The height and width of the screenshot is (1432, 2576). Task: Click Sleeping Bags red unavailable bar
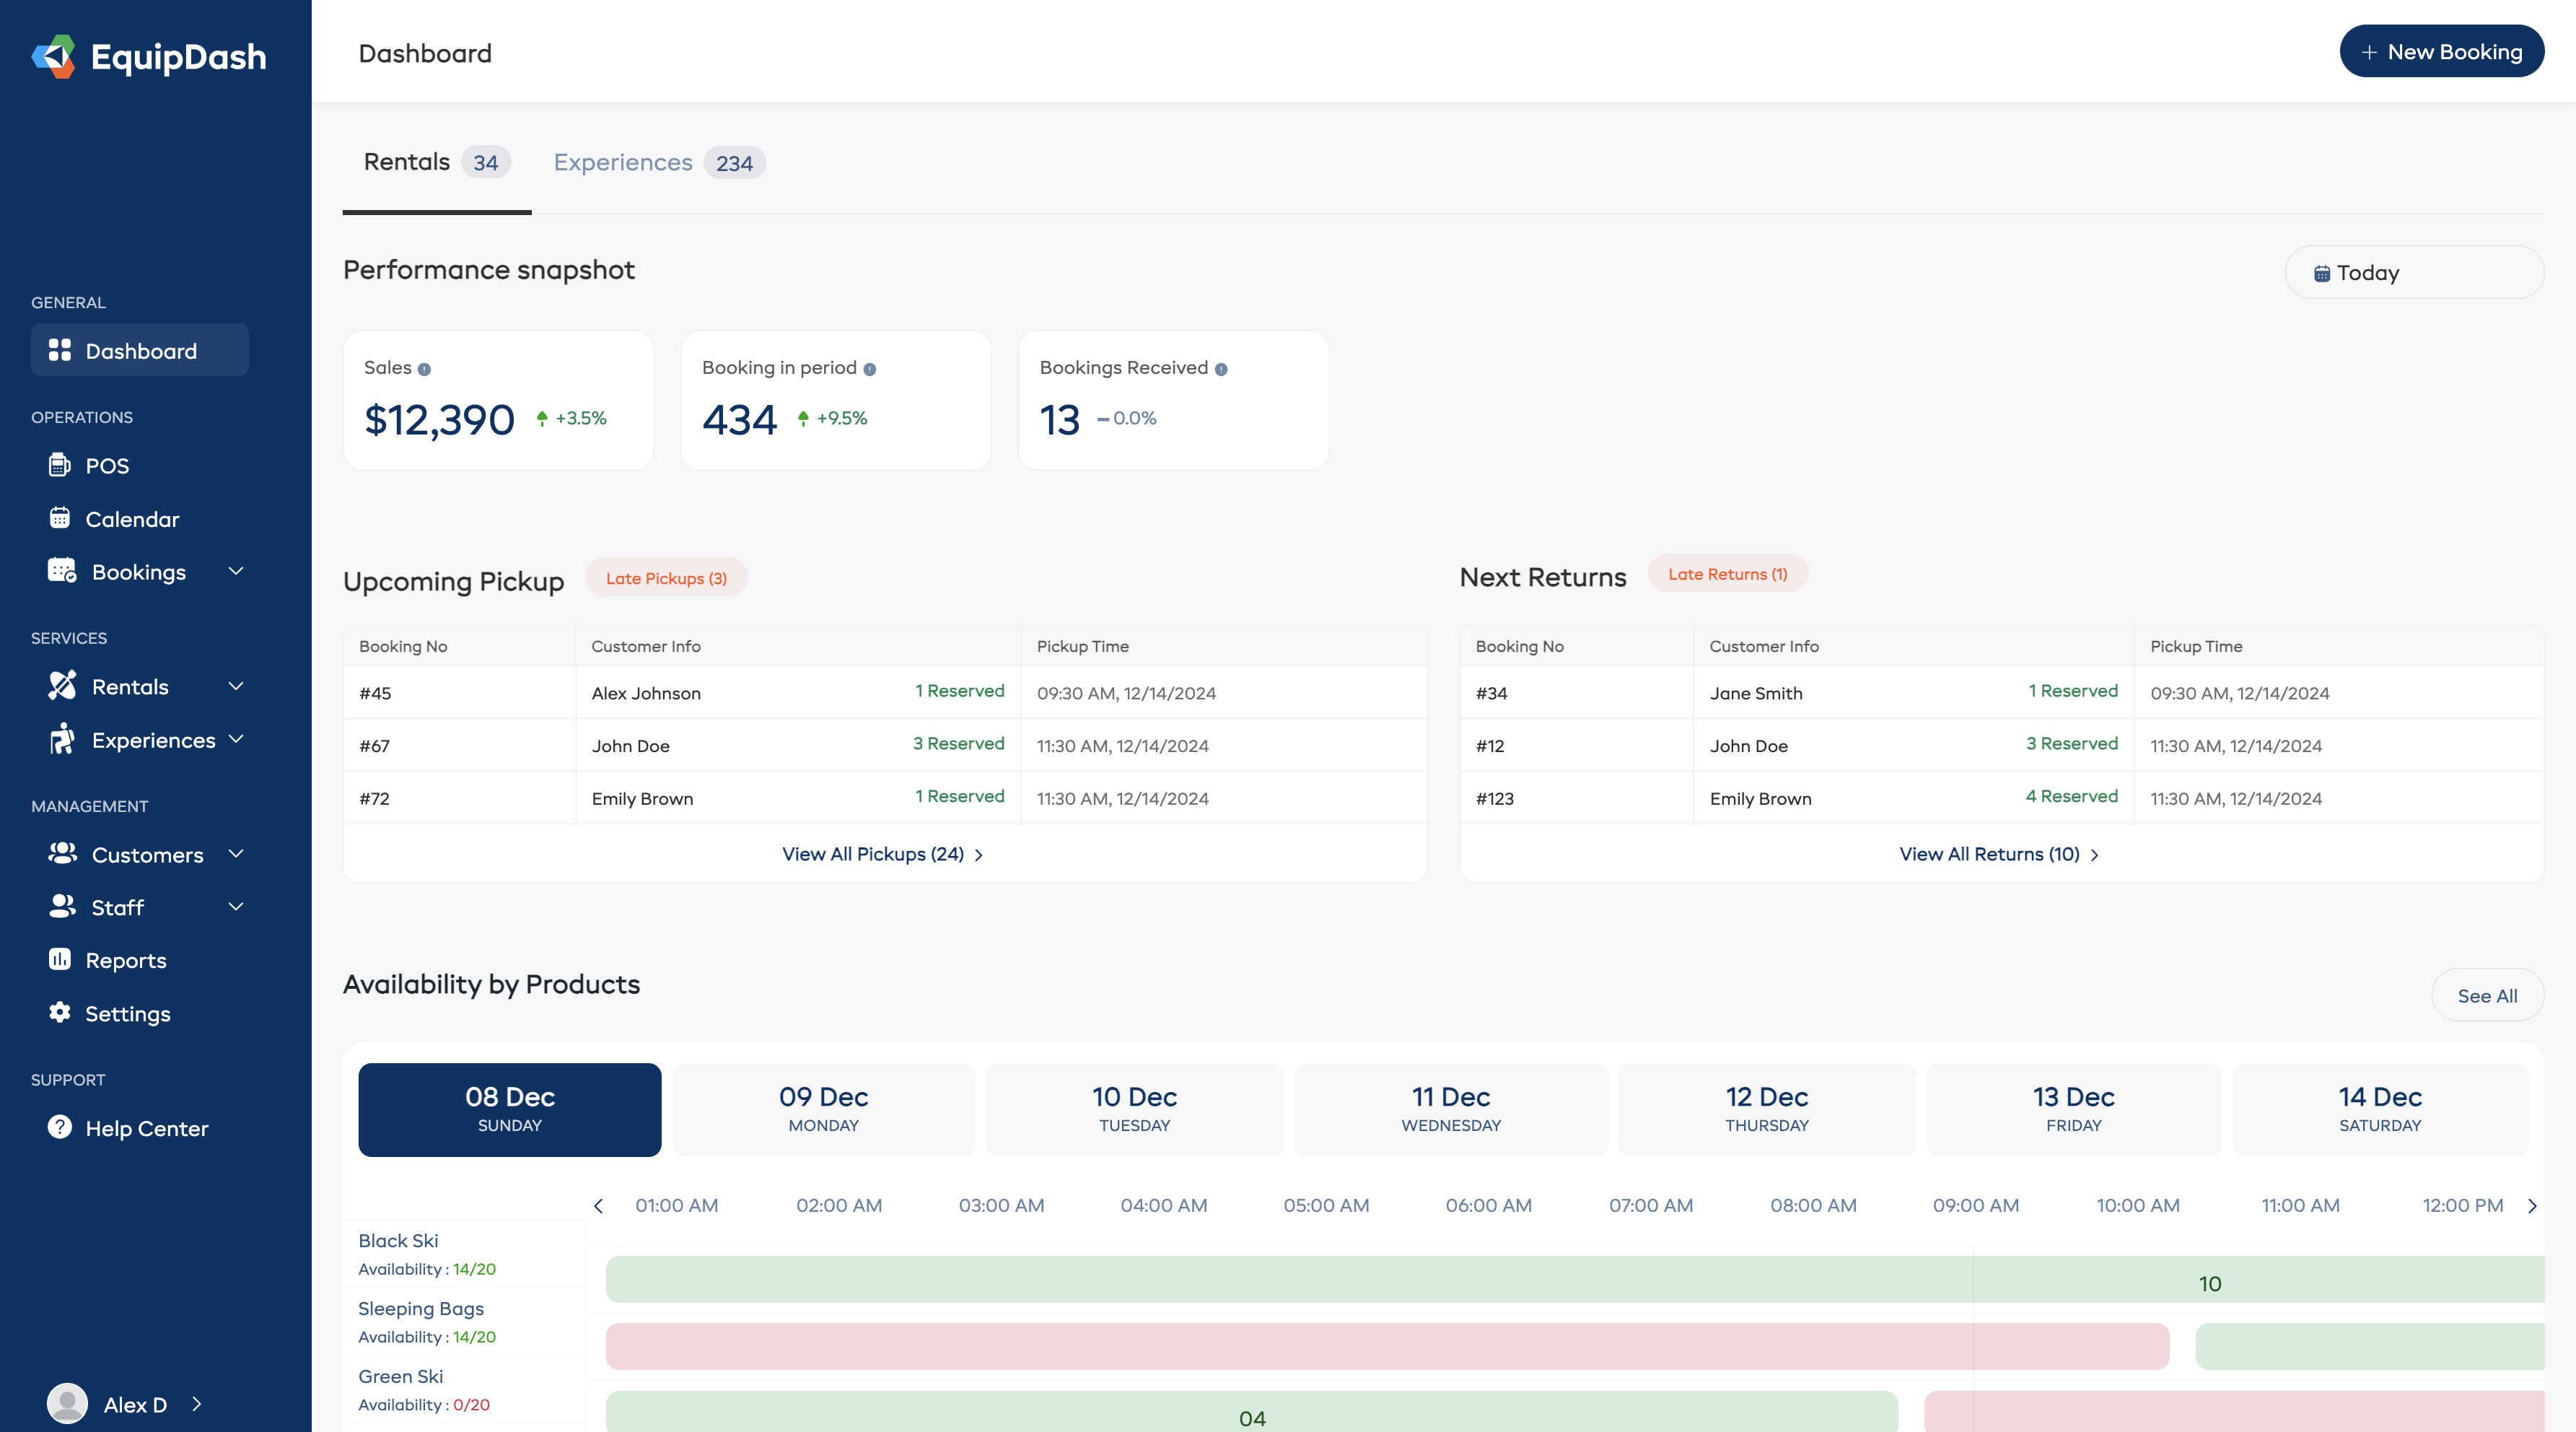pos(1387,1346)
